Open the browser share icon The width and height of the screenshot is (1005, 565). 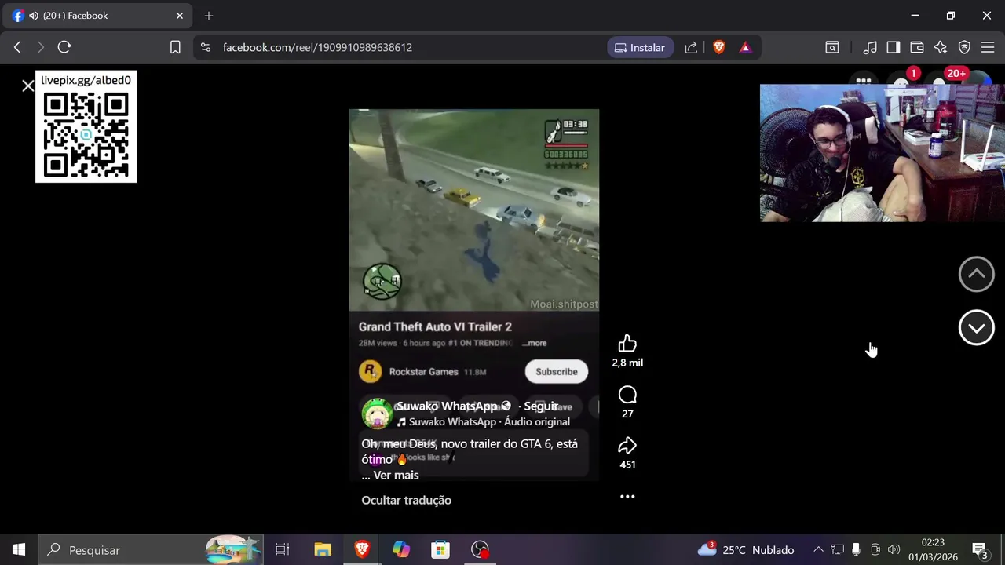691,47
